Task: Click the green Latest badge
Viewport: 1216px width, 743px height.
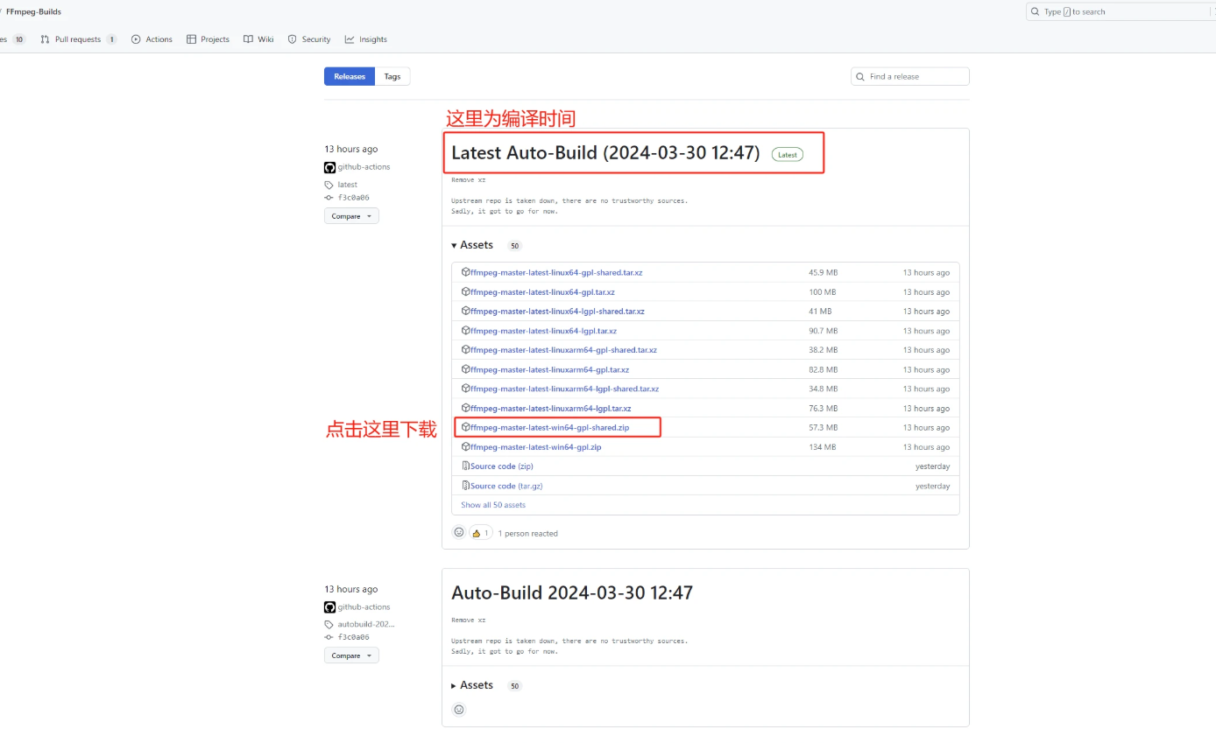Action: coord(788,155)
